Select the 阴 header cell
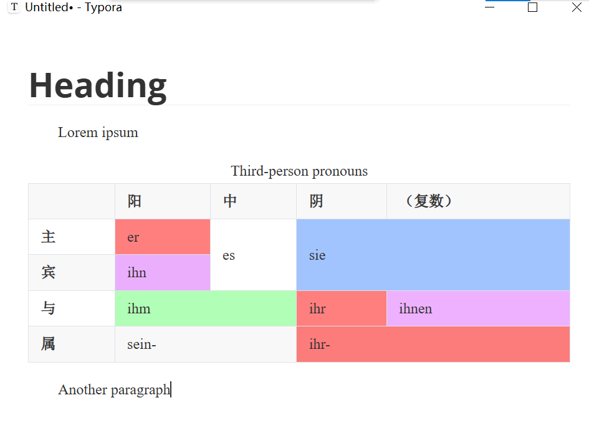The width and height of the screenshot is (589, 423). tap(341, 201)
